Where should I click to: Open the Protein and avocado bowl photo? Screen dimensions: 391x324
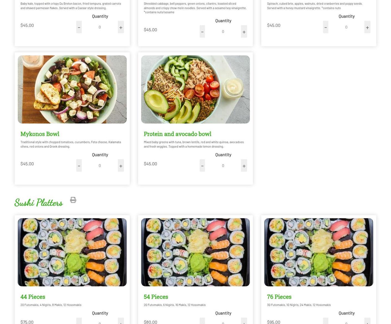coord(195,89)
